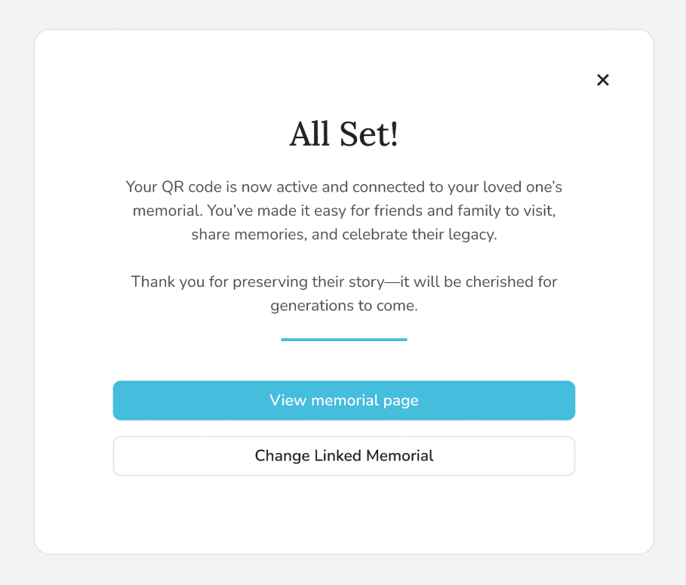686x585 pixels.
Task: Click the gray backdrop outside the dialog
Action: [15, 302]
